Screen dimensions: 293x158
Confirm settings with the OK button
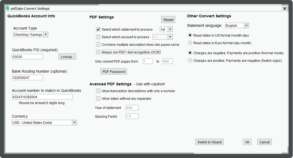[x=247, y=142]
